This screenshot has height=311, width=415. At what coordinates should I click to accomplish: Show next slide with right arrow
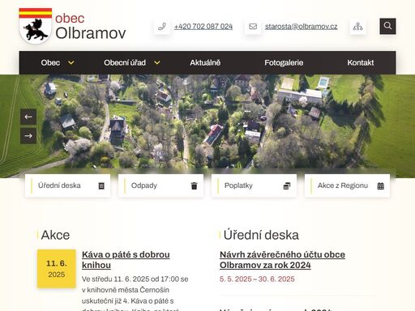pyautogui.click(x=28, y=135)
